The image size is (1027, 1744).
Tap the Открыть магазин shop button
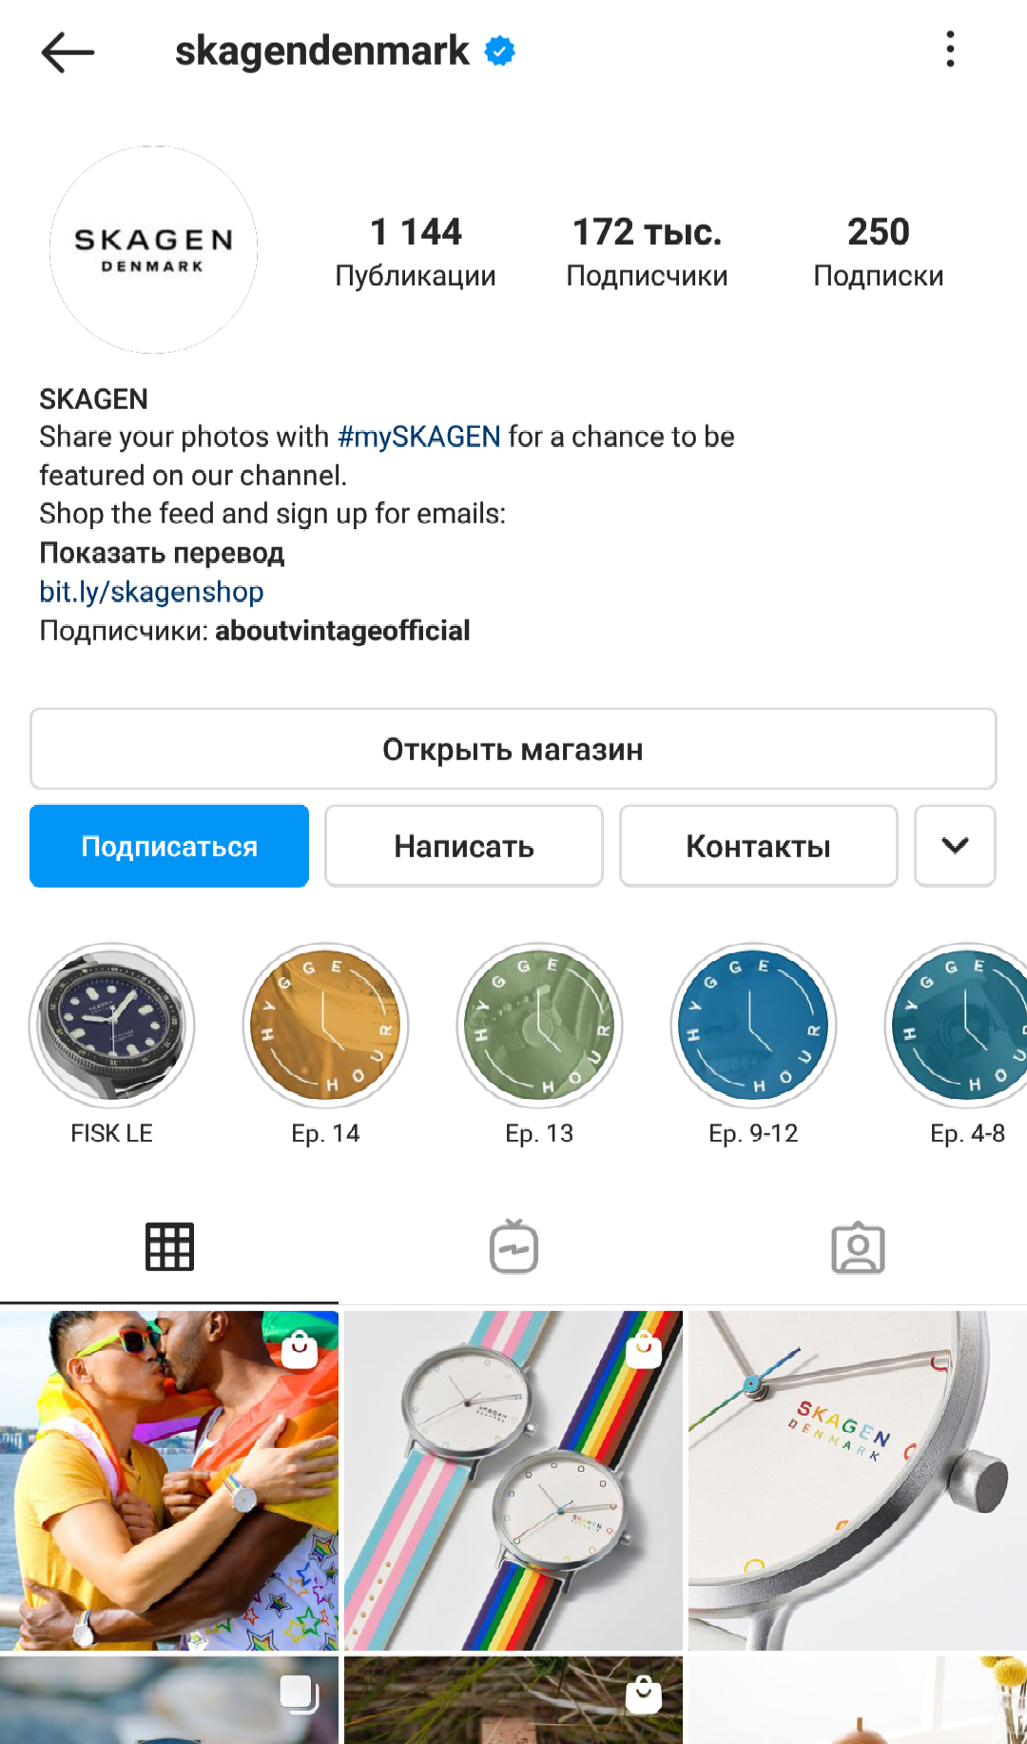coord(513,749)
